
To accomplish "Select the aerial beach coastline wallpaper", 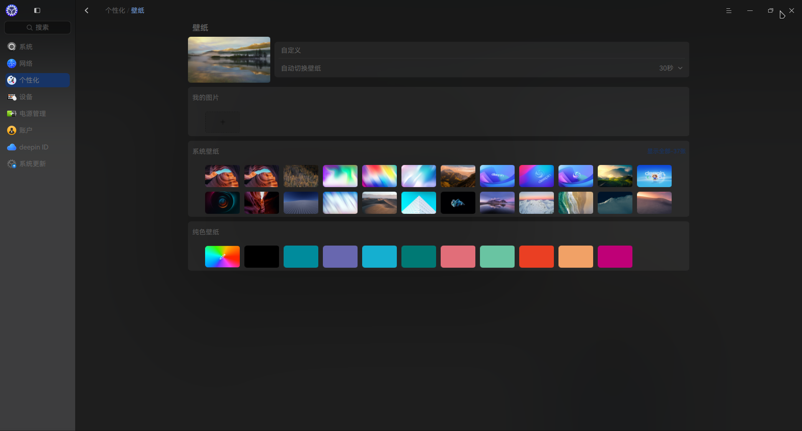I will point(576,203).
